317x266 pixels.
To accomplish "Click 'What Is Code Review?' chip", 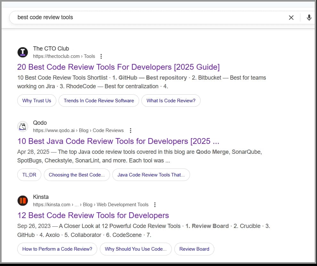I will (171, 100).
